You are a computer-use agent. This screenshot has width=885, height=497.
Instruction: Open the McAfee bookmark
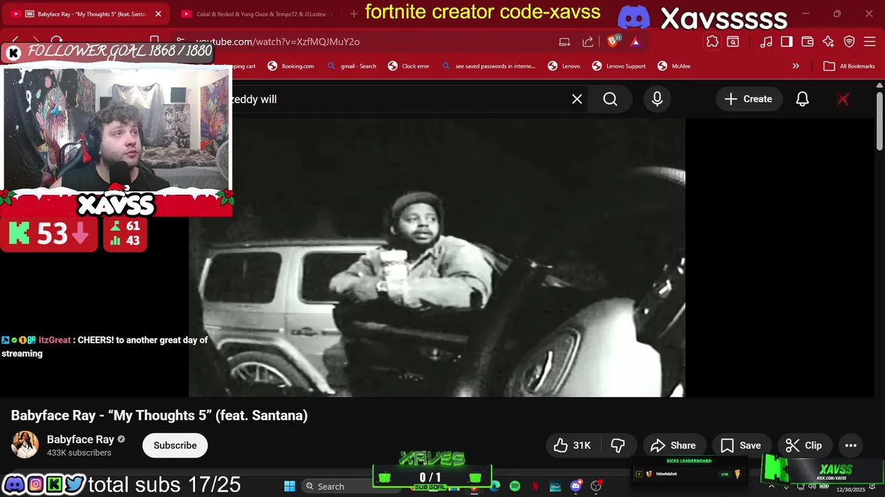(674, 66)
